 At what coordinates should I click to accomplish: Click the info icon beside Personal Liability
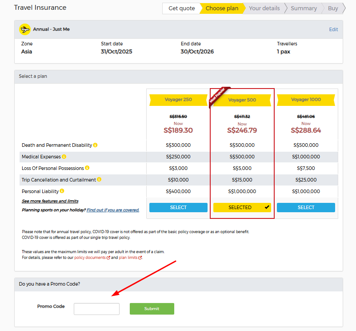tap(61, 190)
